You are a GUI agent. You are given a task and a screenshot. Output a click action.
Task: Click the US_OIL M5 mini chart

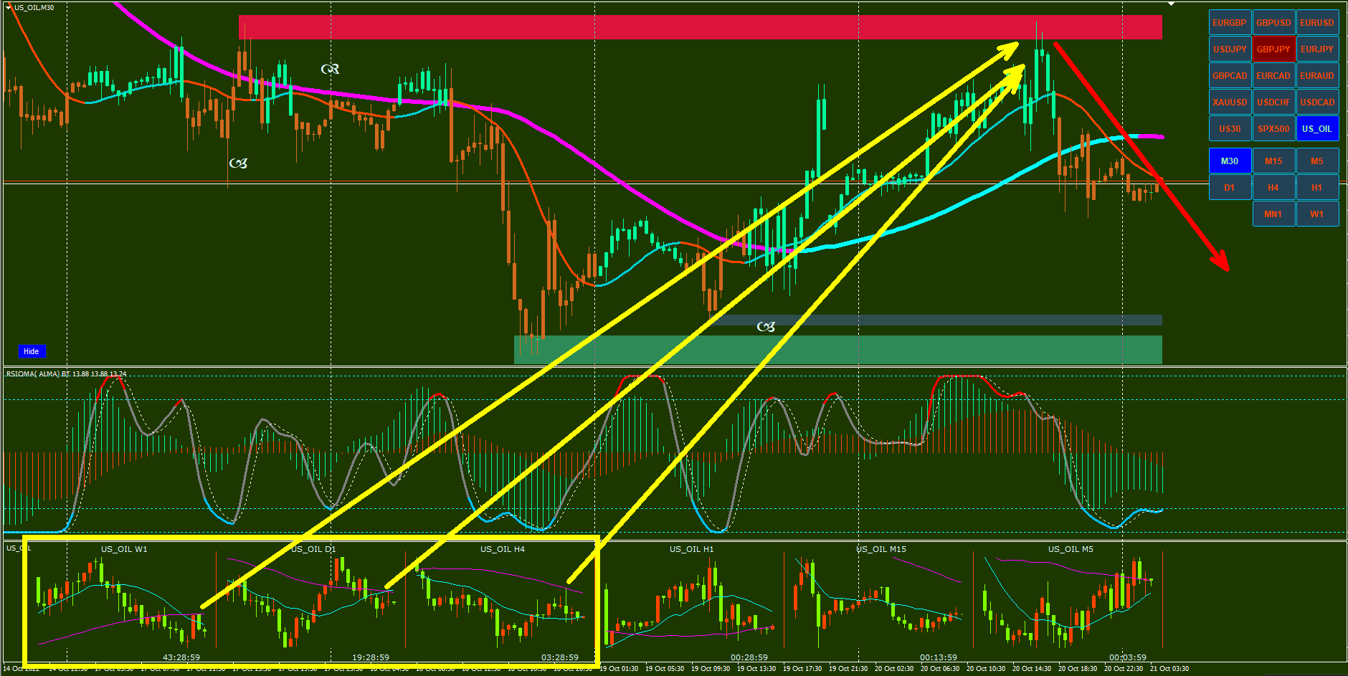(x=1070, y=602)
